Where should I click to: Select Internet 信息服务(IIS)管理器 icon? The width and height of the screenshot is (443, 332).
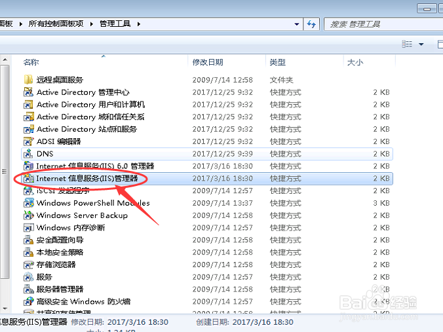28,178
